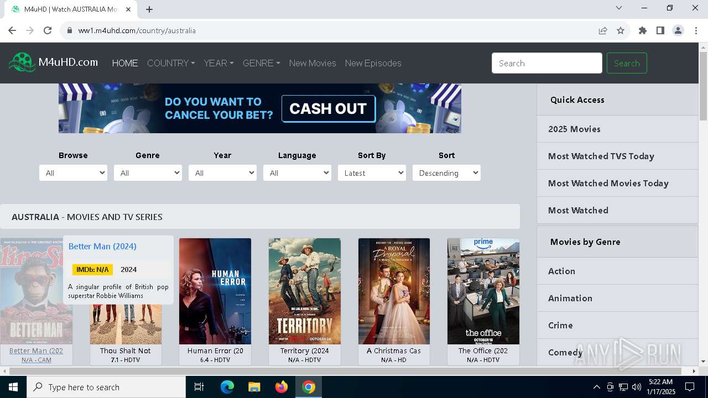Open The Office show poster

tap(483, 291)
